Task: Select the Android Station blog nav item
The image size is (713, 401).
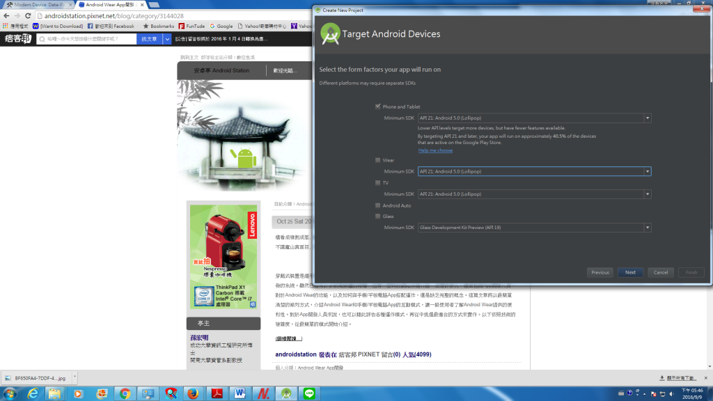Action: click(221, 70)
